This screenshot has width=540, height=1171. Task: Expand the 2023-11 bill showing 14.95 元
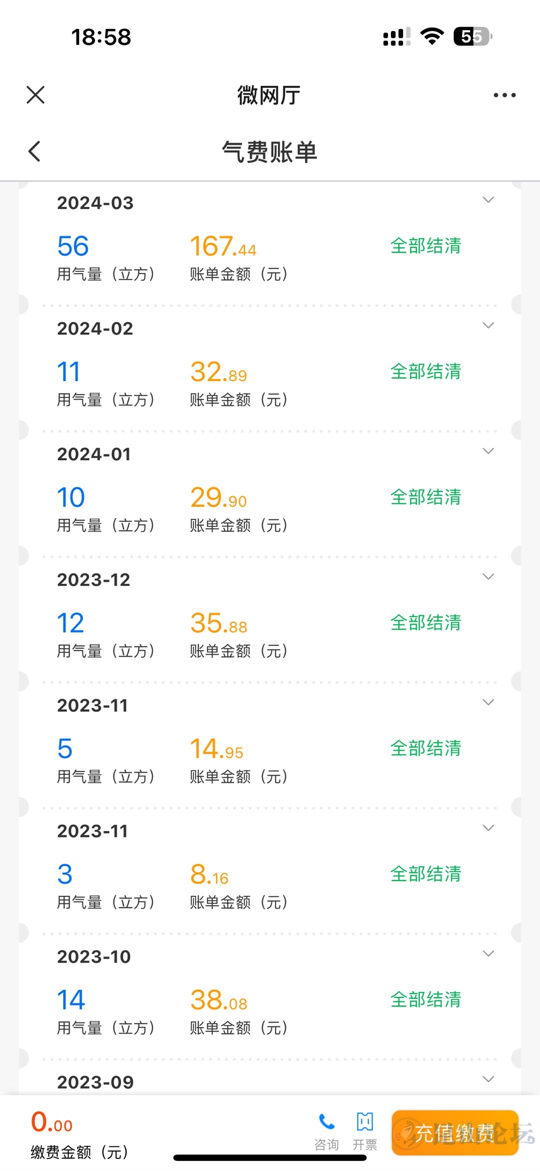[x=488, y=702]
